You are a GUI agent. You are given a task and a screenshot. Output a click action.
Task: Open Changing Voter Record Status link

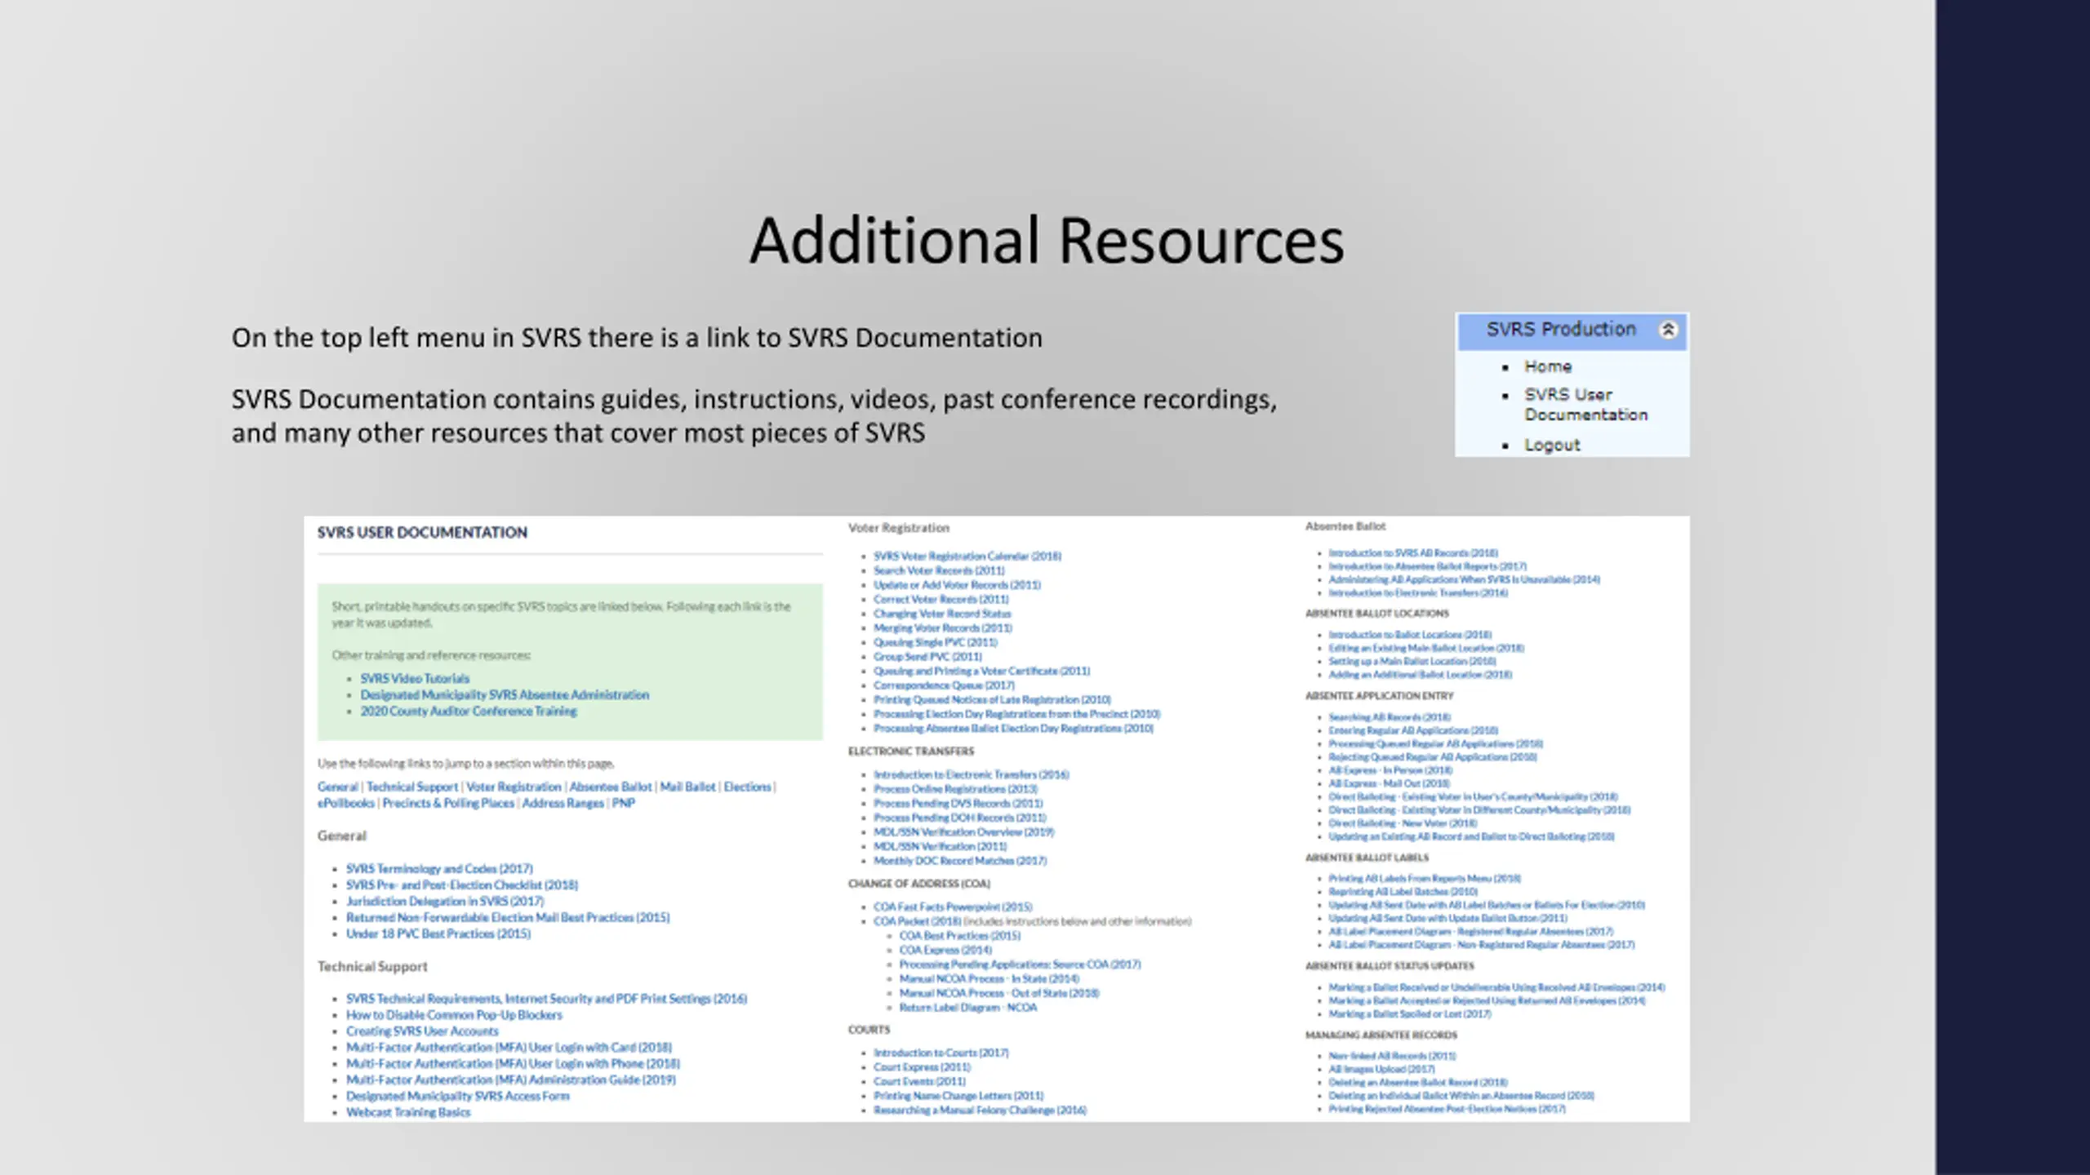click(x=942, y=614)
